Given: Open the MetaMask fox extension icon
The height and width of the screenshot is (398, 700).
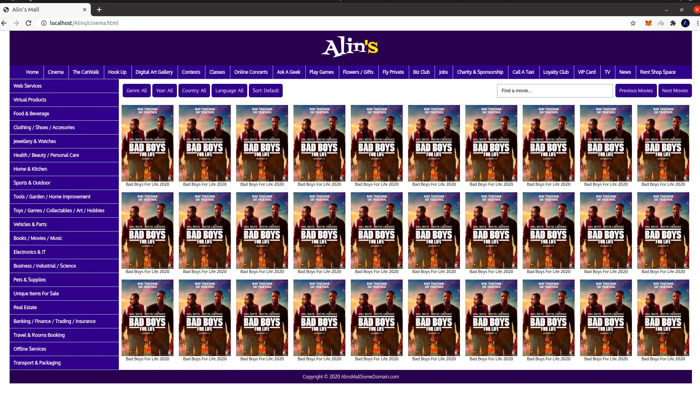Looking at the screenshot, I should 648,23.
